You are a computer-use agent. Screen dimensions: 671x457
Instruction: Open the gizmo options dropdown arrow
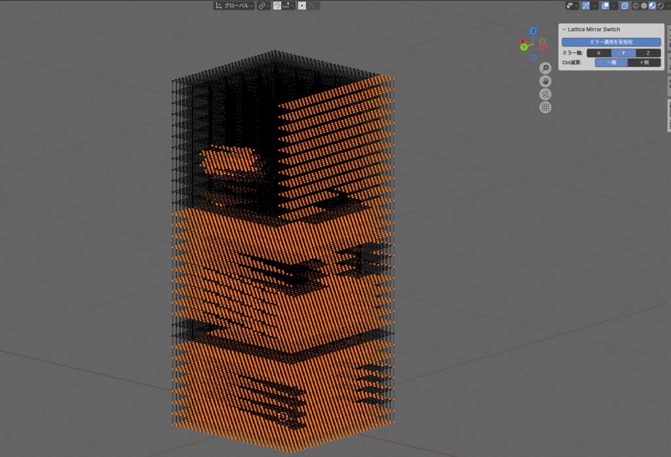coord(594,5)
